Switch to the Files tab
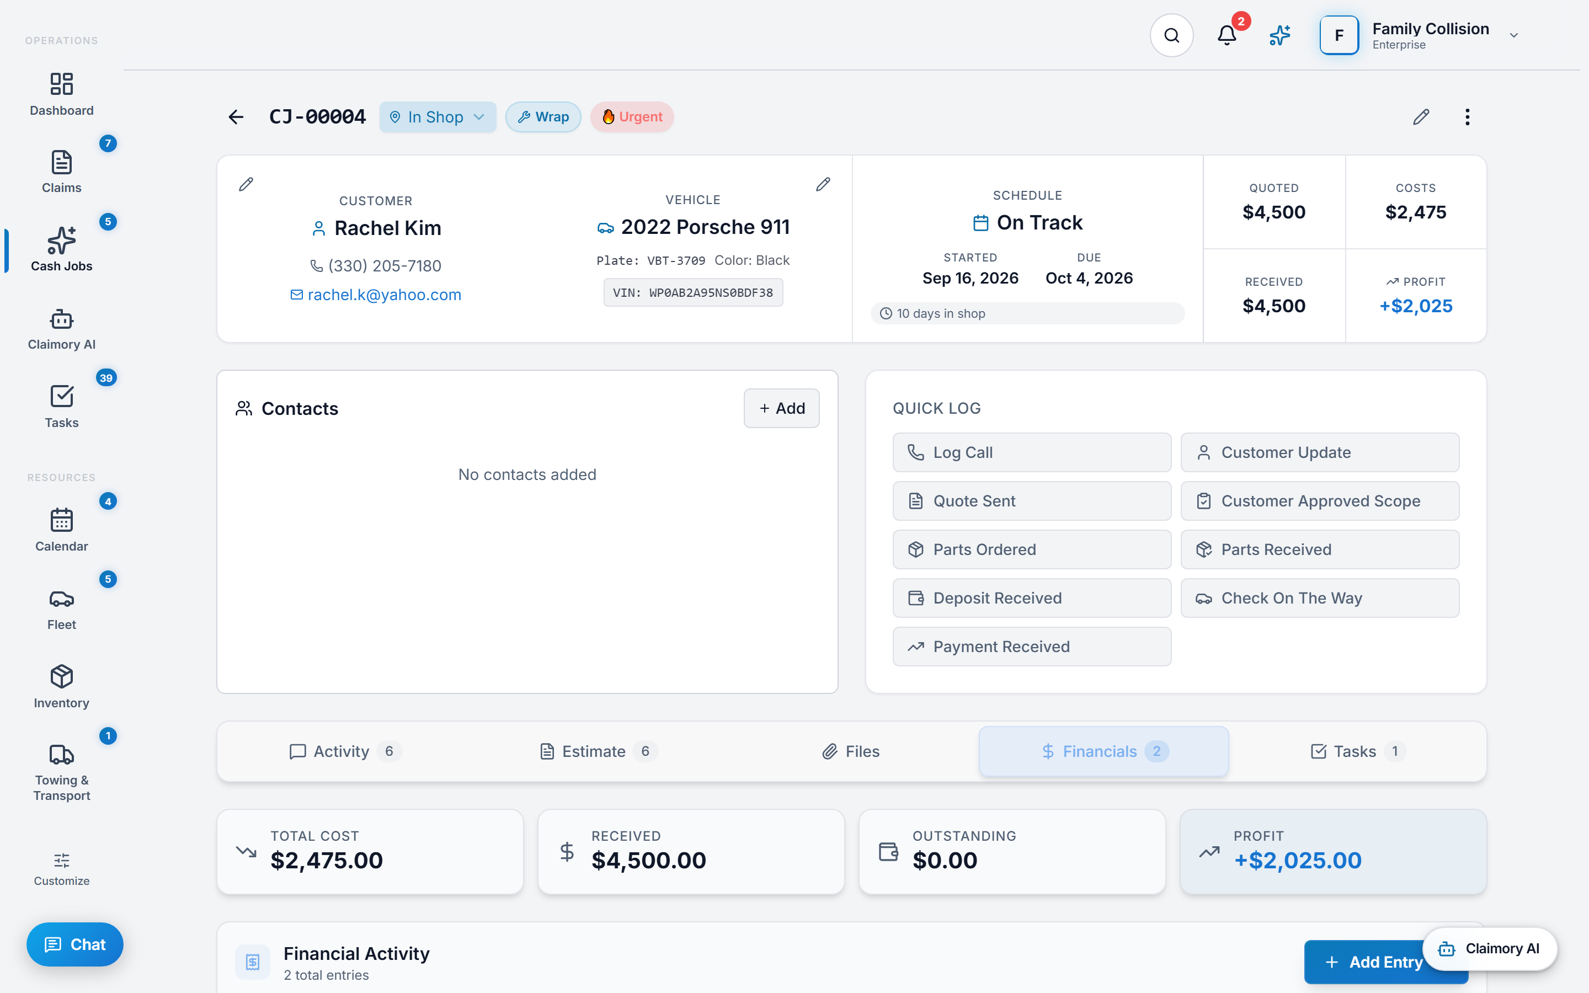 [851, 751]
